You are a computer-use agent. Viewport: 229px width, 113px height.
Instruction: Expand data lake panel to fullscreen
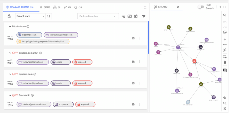pyautogui.click(x=145, y=8)
